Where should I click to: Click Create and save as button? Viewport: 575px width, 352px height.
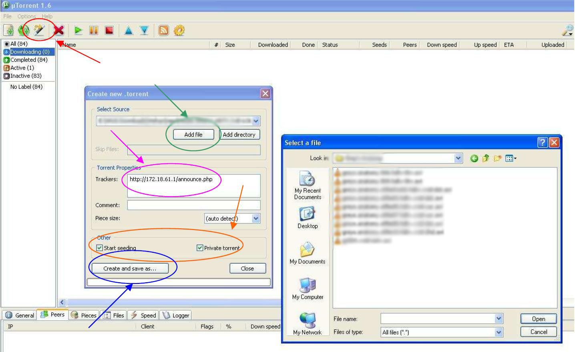coord(130,268)
